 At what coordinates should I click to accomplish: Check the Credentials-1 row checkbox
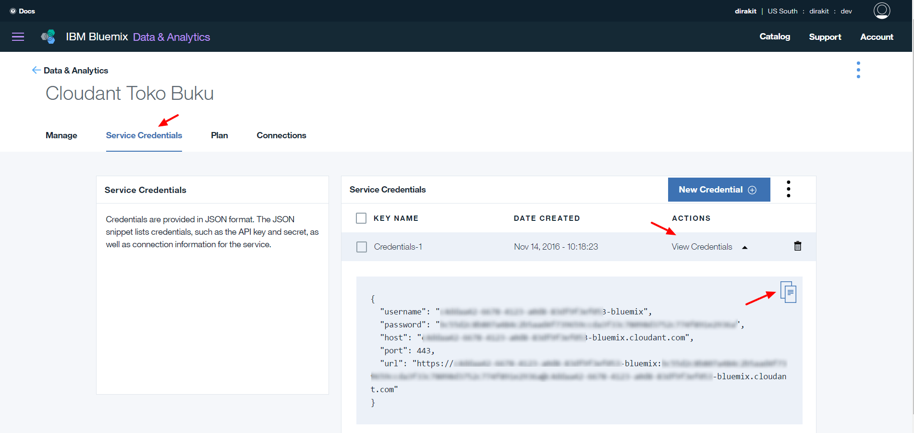click(362, 247)
